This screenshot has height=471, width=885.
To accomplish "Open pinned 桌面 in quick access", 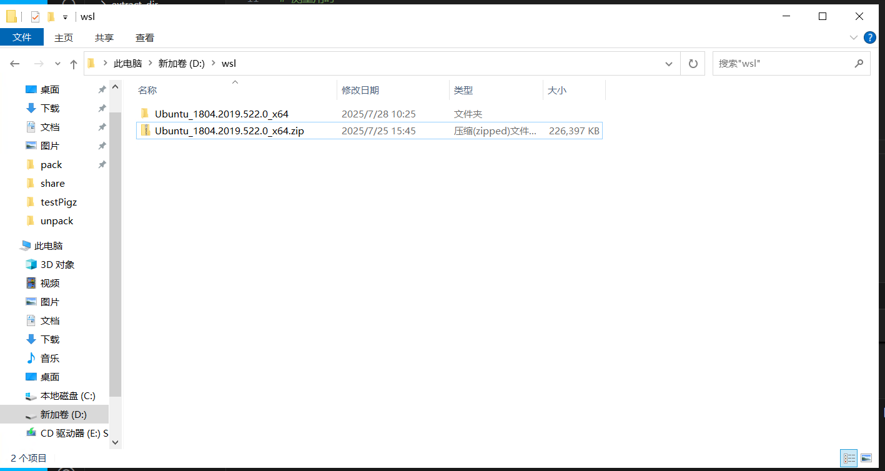I will click(x=50, y=90).
